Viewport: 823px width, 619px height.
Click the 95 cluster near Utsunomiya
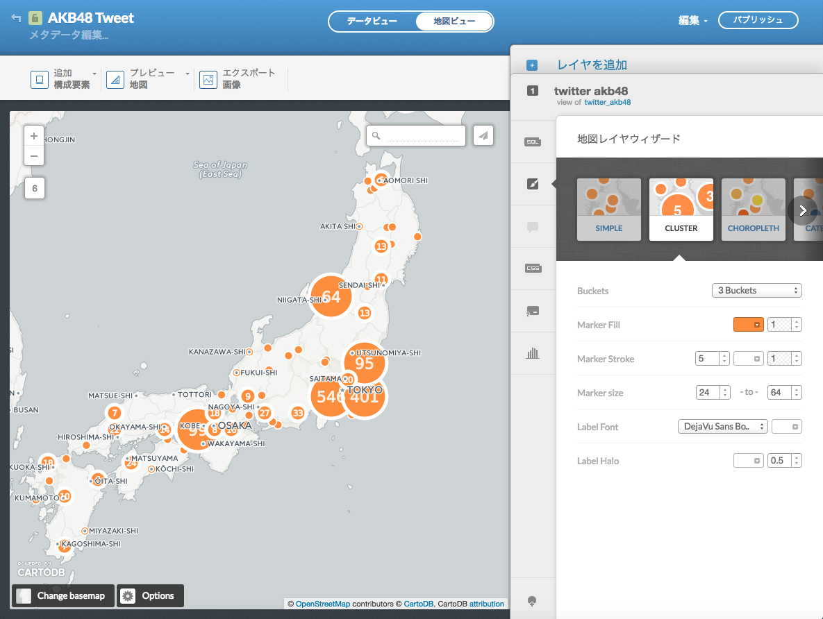[x=364, y=362]
